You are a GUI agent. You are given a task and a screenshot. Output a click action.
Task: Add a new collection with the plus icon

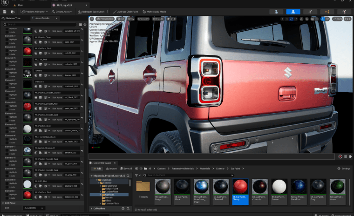click(123, 209)
